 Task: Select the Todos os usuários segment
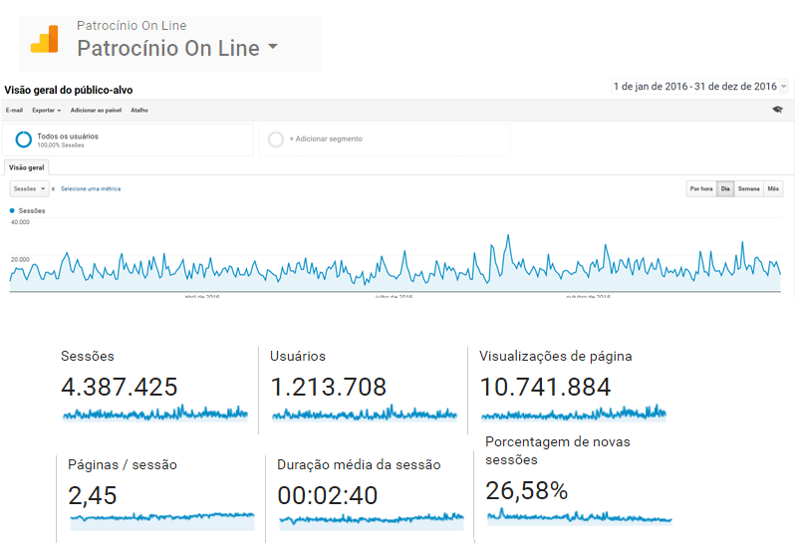coord(128,139)
